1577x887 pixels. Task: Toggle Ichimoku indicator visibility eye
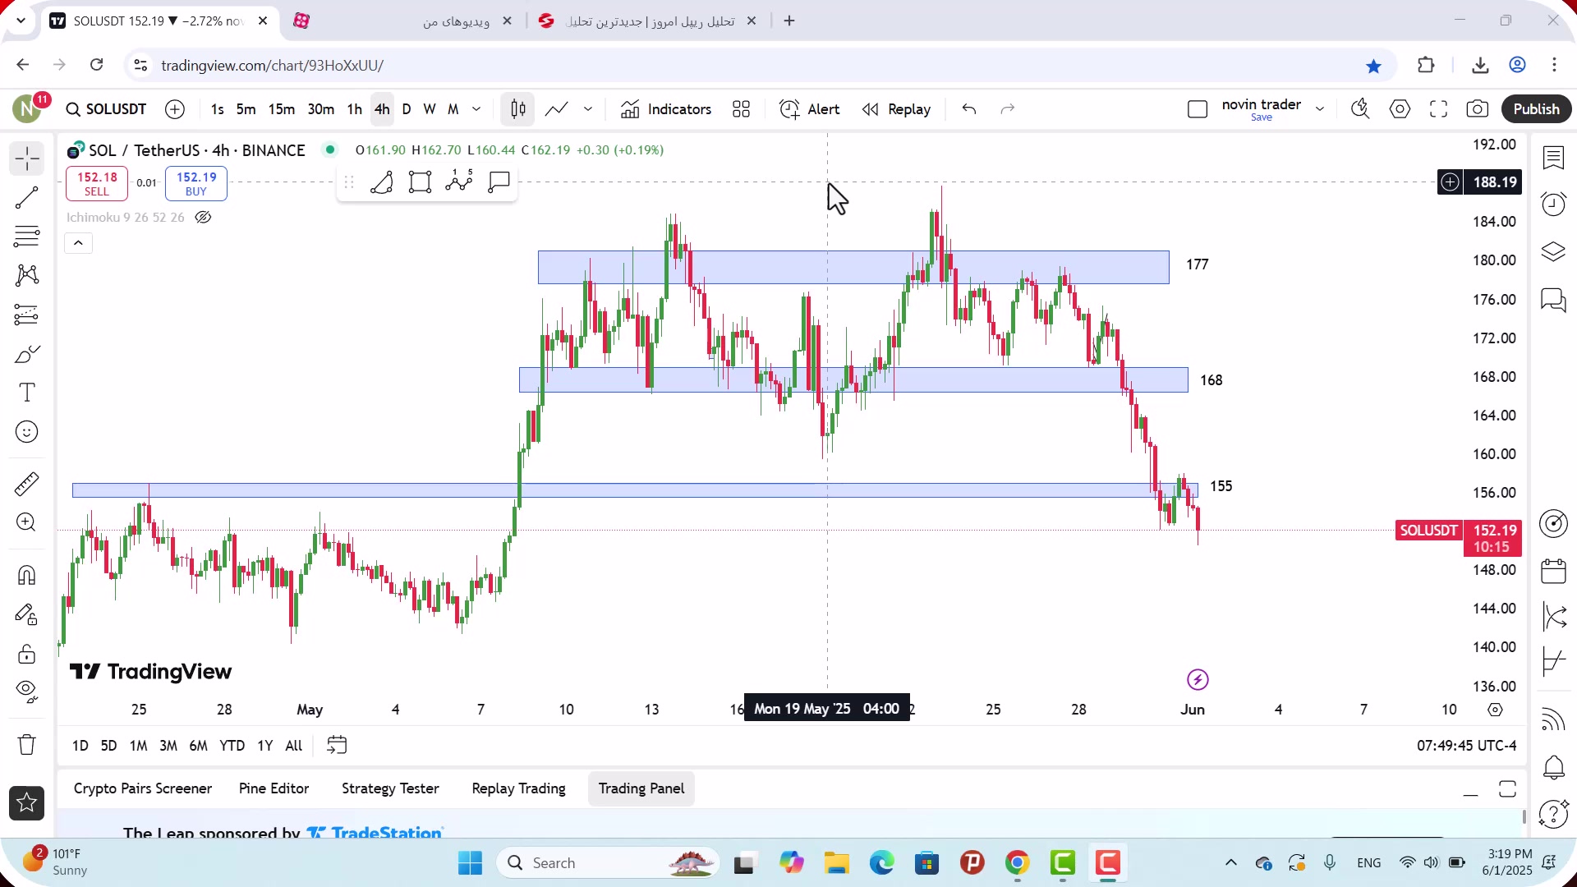point(203,218)
